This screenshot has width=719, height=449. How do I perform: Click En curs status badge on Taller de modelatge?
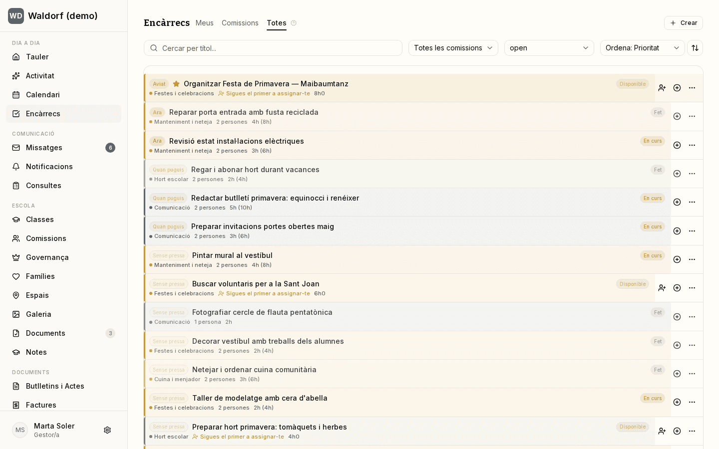(653, 398)
